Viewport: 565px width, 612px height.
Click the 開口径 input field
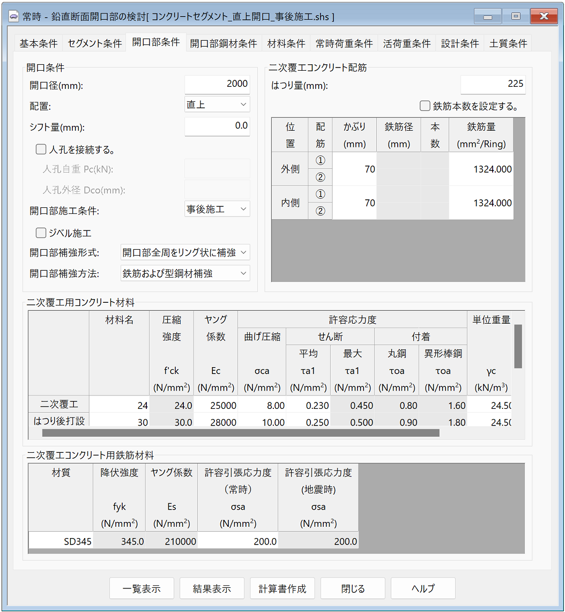tap(217, 84)
